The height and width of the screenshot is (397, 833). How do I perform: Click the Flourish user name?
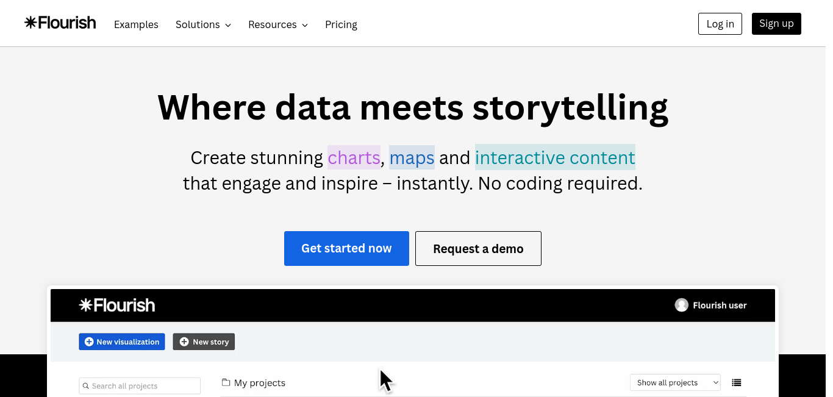[x=720, y=305]
